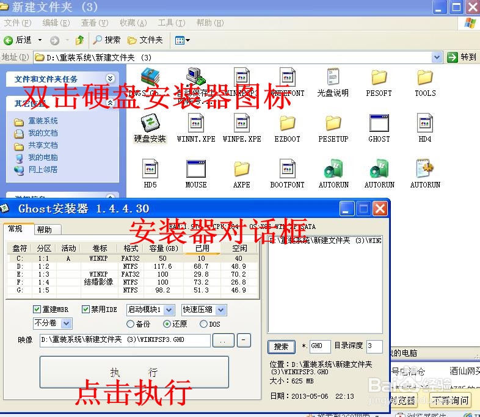Switch to the 帮助 tab
Image resolution: width=480 pixels, height=417 pixels.
44,230
